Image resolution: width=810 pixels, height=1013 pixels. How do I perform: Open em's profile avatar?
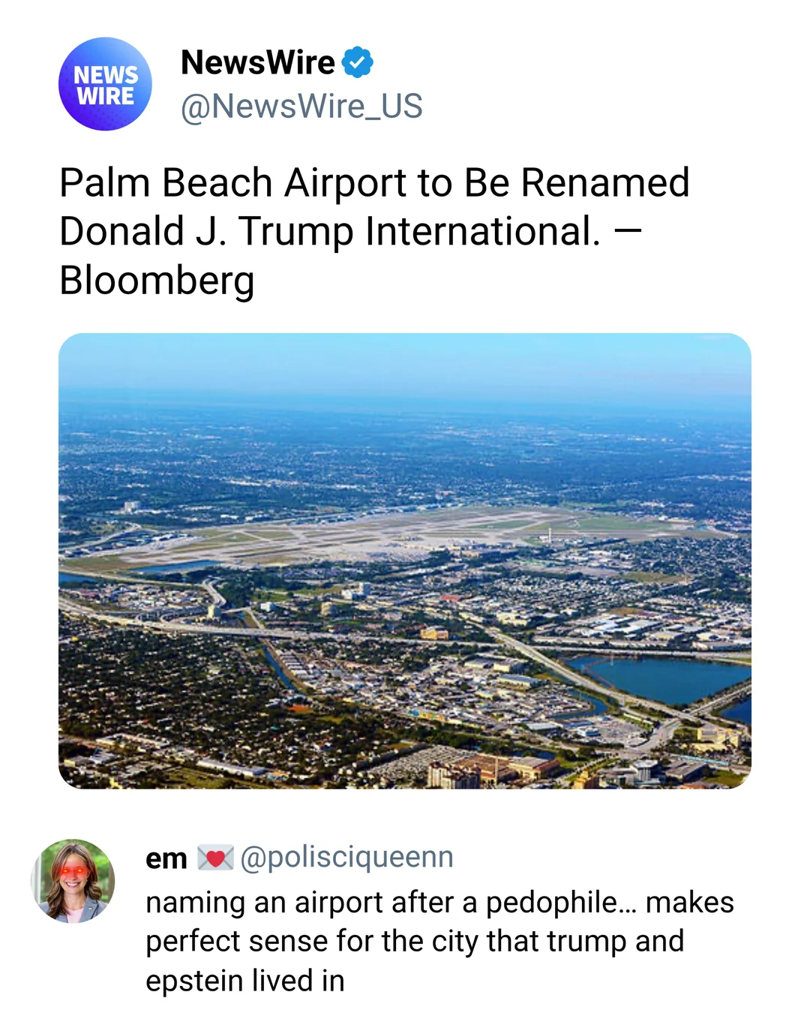(x=73, y=881)
